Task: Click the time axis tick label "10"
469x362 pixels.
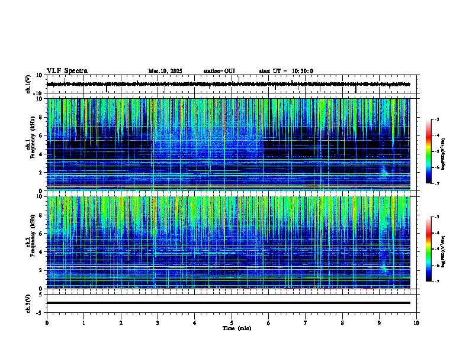Action: [x=416, y=323]
